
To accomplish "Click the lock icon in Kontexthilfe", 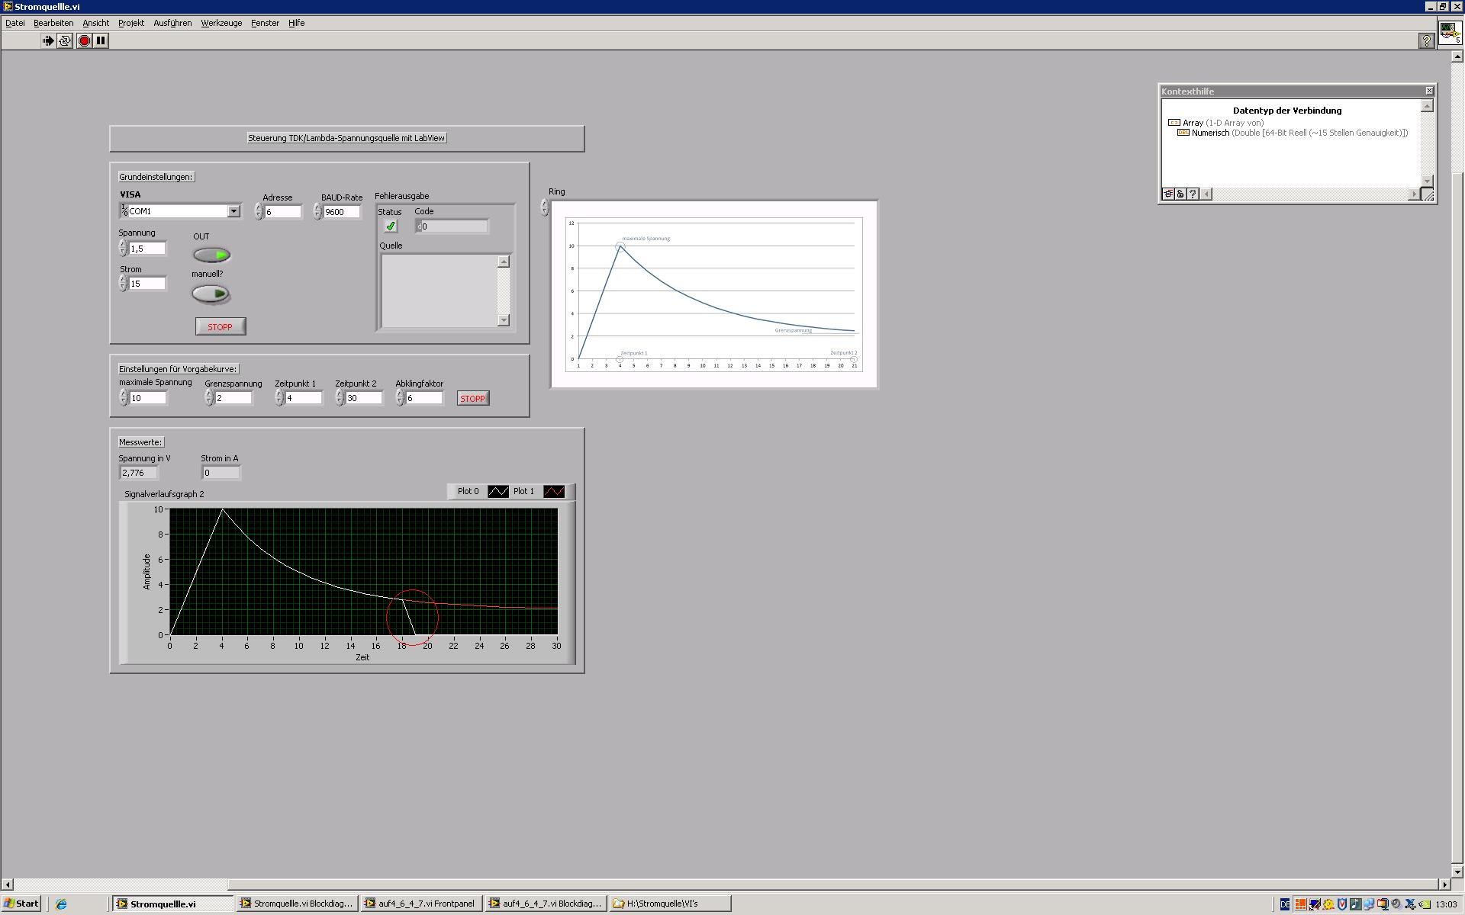I will [x=1180, y=194].
